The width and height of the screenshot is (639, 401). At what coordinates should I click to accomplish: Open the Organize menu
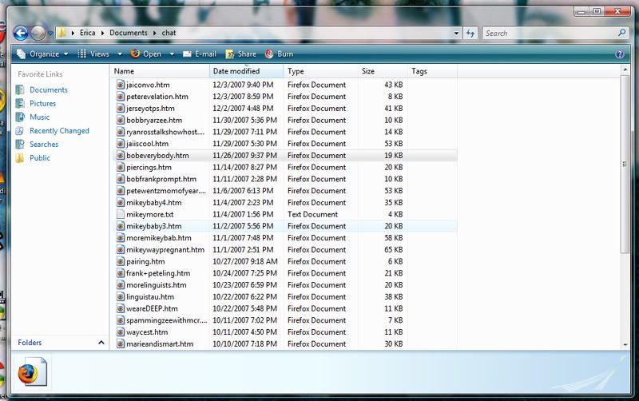[42, 54]
